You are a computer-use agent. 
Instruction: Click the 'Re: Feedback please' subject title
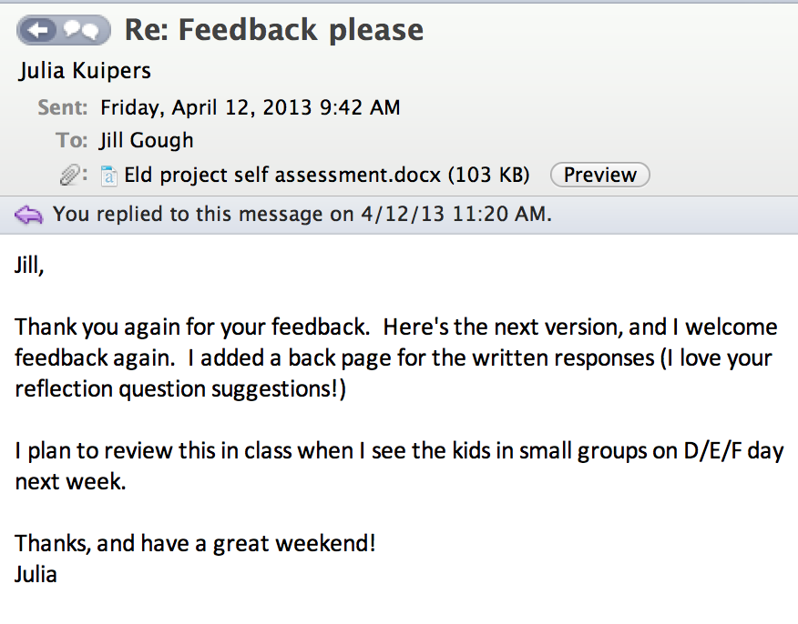click(273, 30)
